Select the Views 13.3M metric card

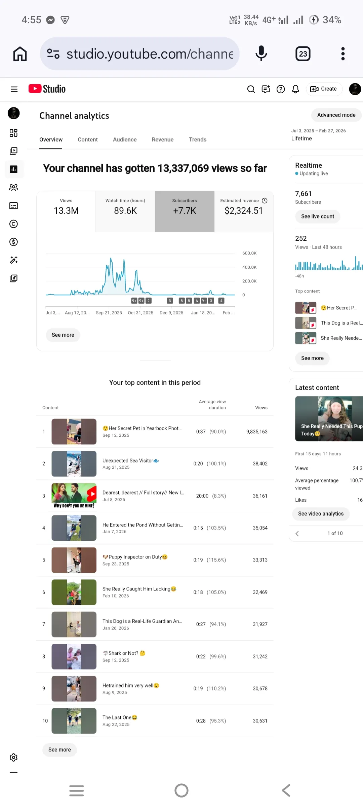click(x=66, y=211)
